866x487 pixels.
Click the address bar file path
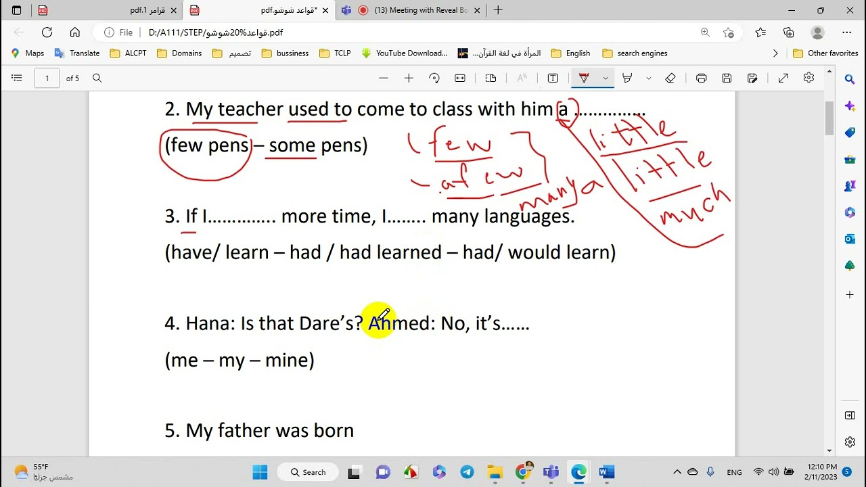pyautogui.click(x=216, y=32)
